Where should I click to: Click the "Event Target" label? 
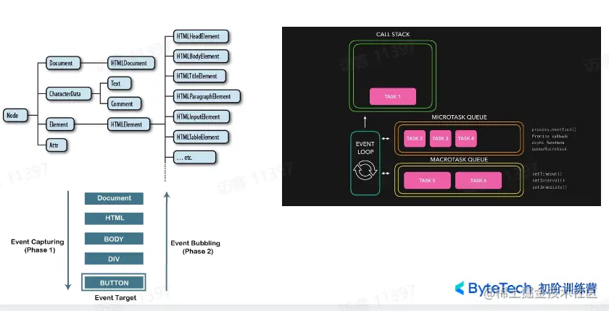pos(115,298)
